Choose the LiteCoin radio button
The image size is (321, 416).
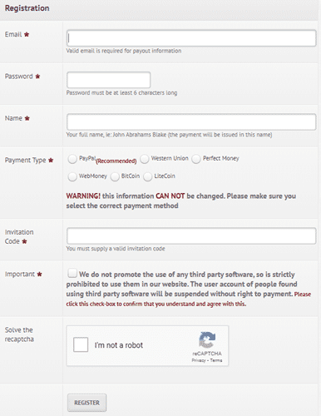tap(148, 176)
